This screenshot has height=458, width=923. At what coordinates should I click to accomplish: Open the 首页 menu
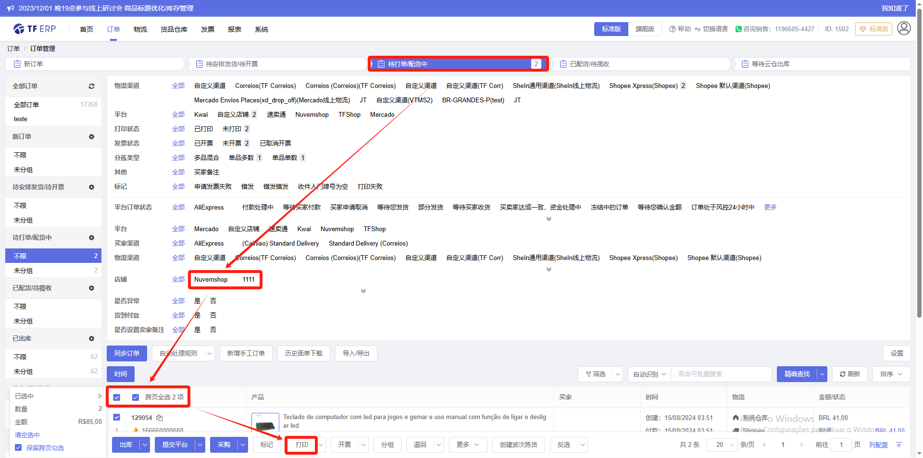point(87,29)
